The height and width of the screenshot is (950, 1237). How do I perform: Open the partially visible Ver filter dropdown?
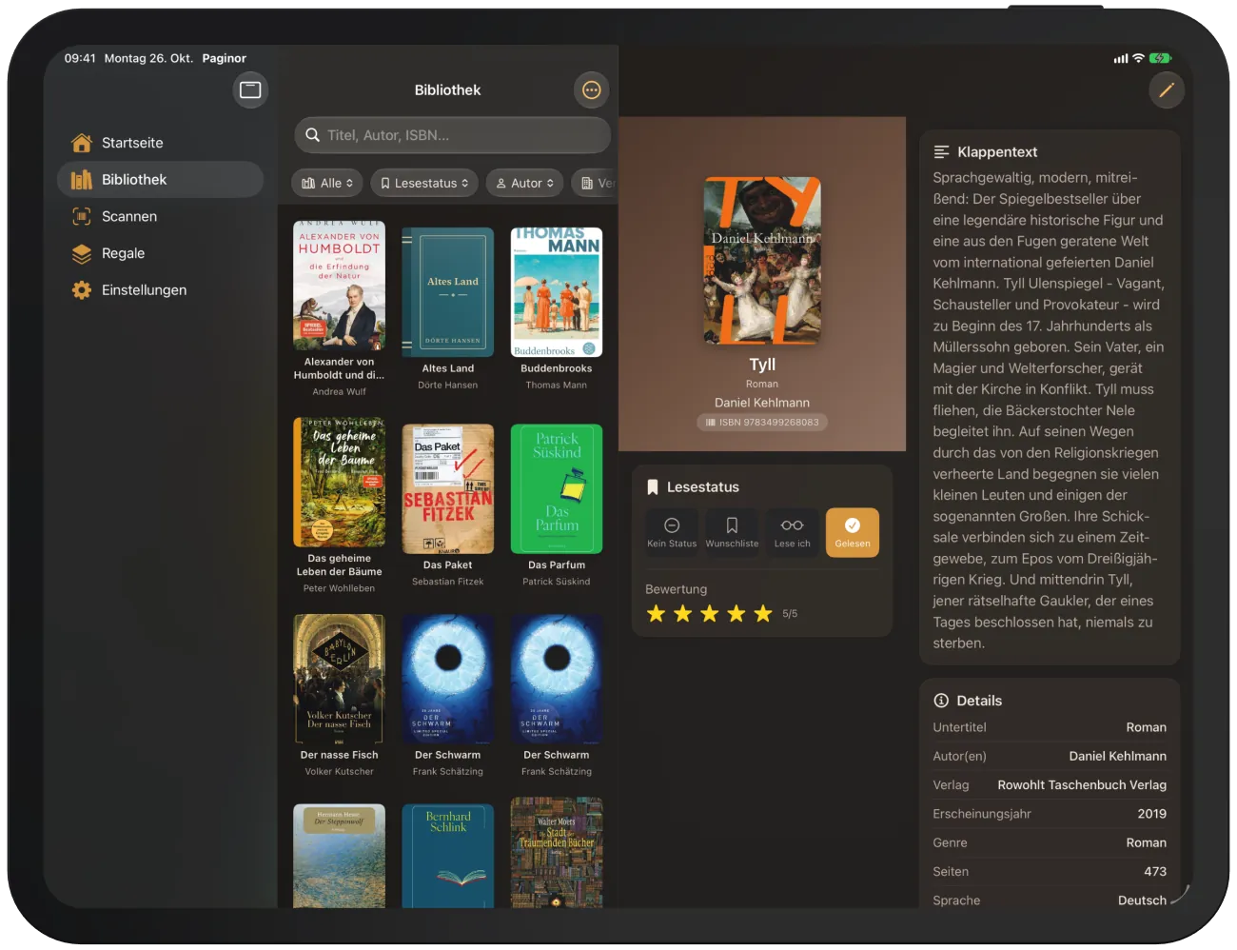(596, 183)
